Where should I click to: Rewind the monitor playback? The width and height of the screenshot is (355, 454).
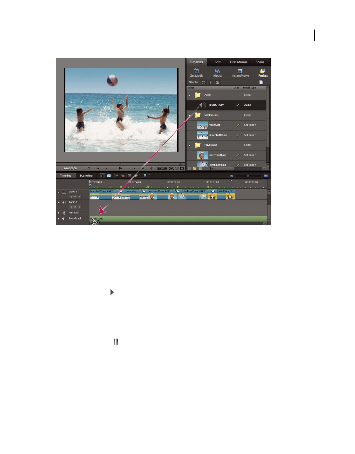[x=98, y=168]
